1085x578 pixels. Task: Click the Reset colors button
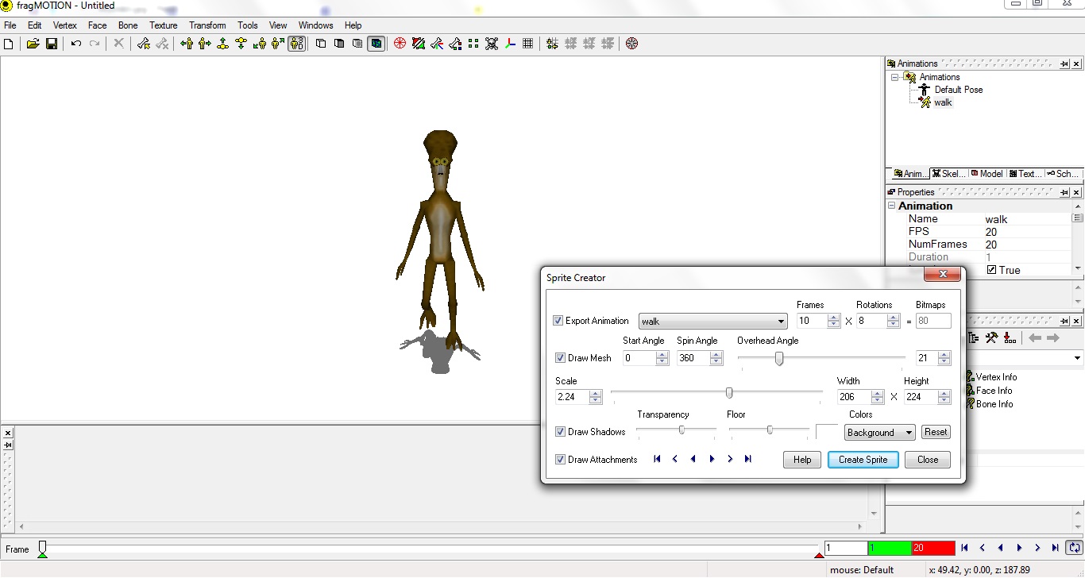[936, 432]
